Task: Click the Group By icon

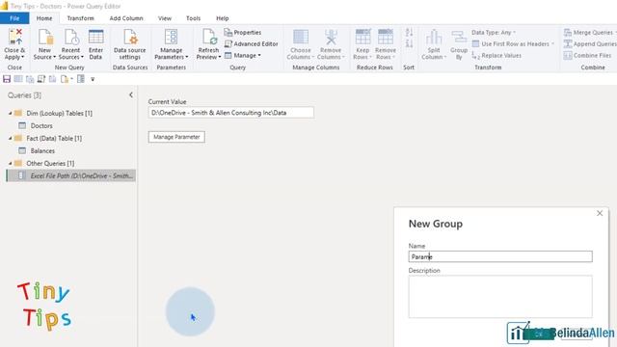Action: (459, 38)
